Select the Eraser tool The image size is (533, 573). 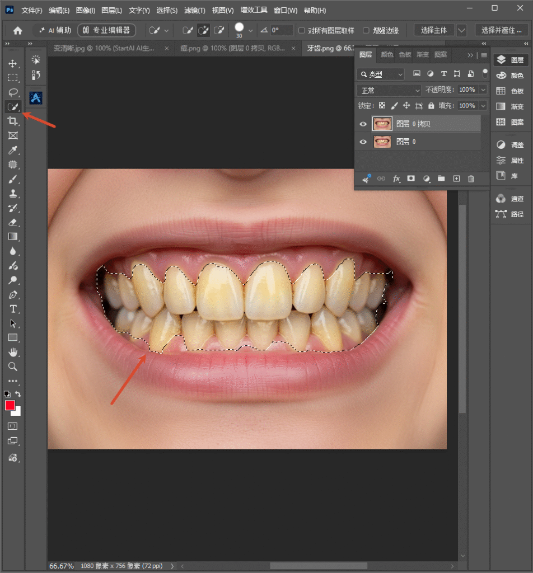tap(13, 222)
